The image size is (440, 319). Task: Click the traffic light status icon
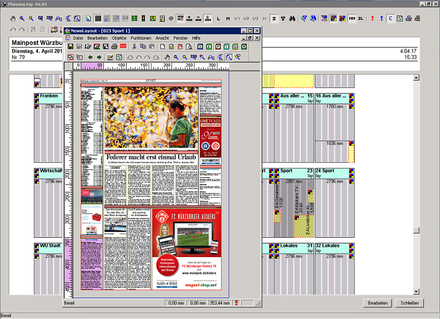pos(143,18)
